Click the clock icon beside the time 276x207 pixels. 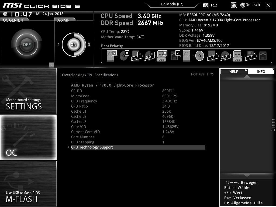tap(5, 14)
